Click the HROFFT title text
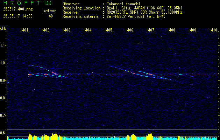 click(x=22, y=3)
